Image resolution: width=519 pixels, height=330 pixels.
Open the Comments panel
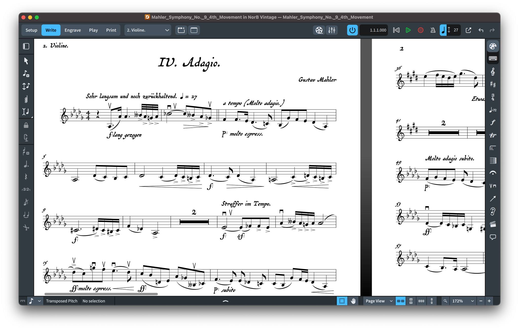(x=493, y=237)
